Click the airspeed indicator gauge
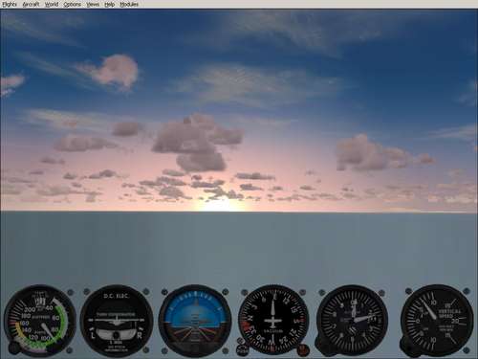Viewport: 478px width, 359px height. [40, 321]
